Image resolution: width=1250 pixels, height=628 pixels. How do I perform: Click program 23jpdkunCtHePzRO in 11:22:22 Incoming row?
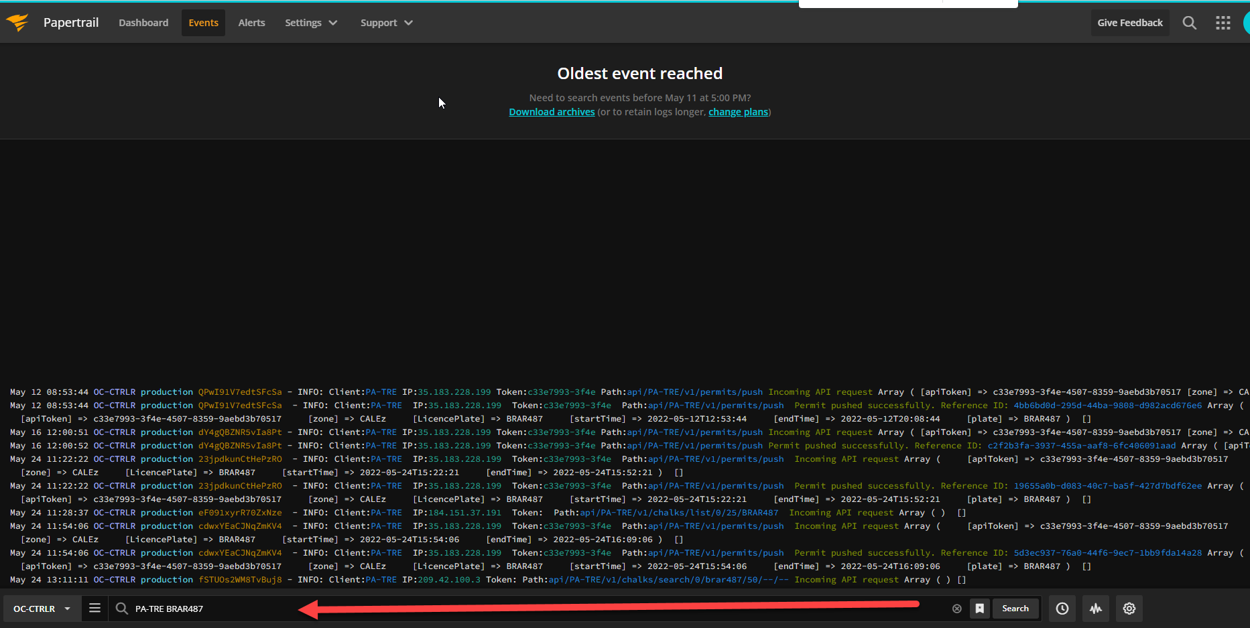[240, 459]
